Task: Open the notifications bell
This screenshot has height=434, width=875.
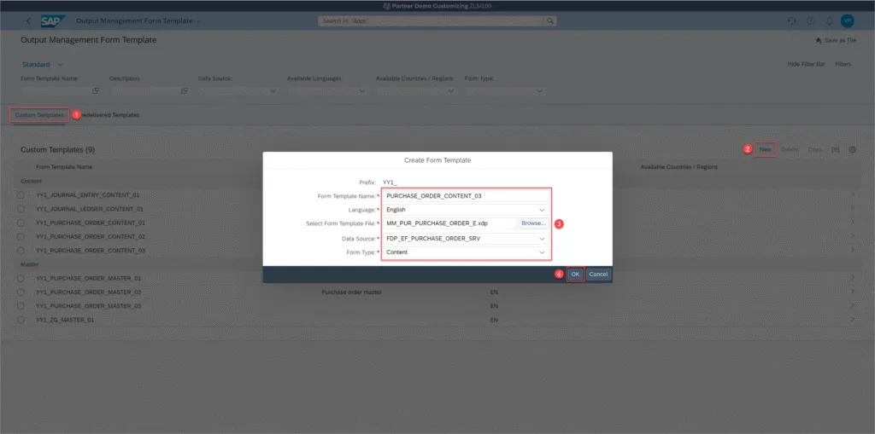Action: point(829,21)
